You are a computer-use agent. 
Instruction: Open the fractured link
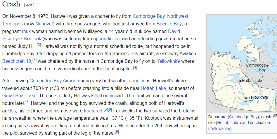coord(93,111)
